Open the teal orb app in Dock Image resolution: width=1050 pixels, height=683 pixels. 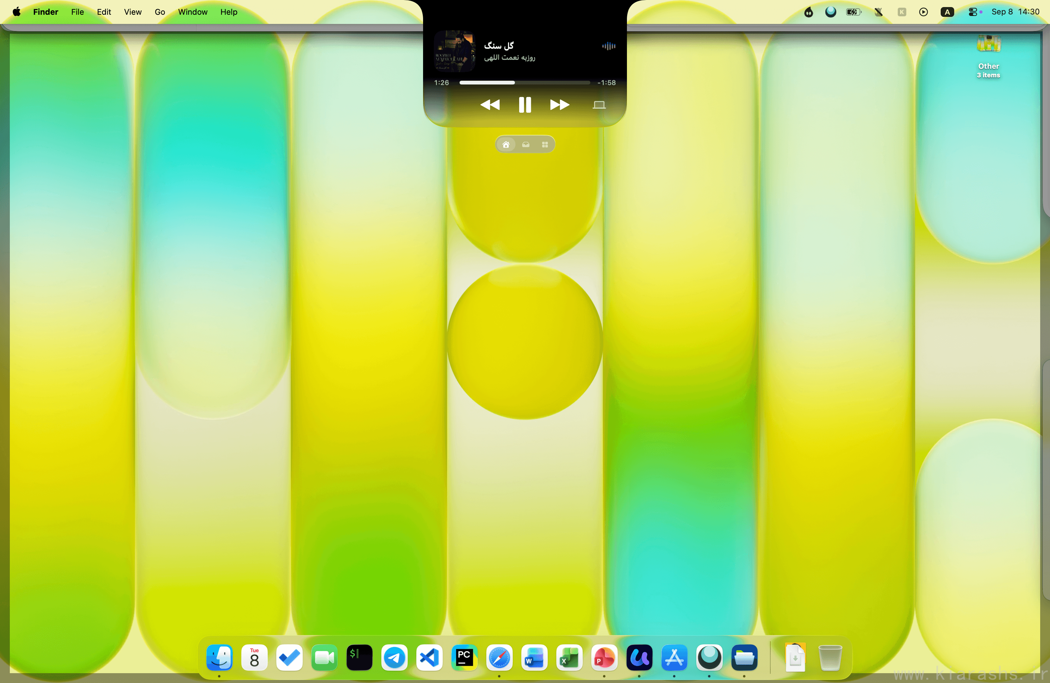[x=709, y=658]
